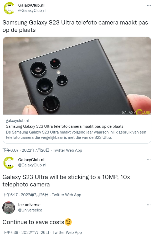Open article title link in the preview card
Screen dimensions: 154x237
pos(65,126)
